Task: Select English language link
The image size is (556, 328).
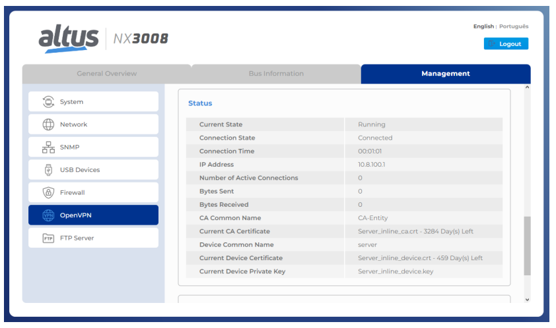Action: [483, 26]
